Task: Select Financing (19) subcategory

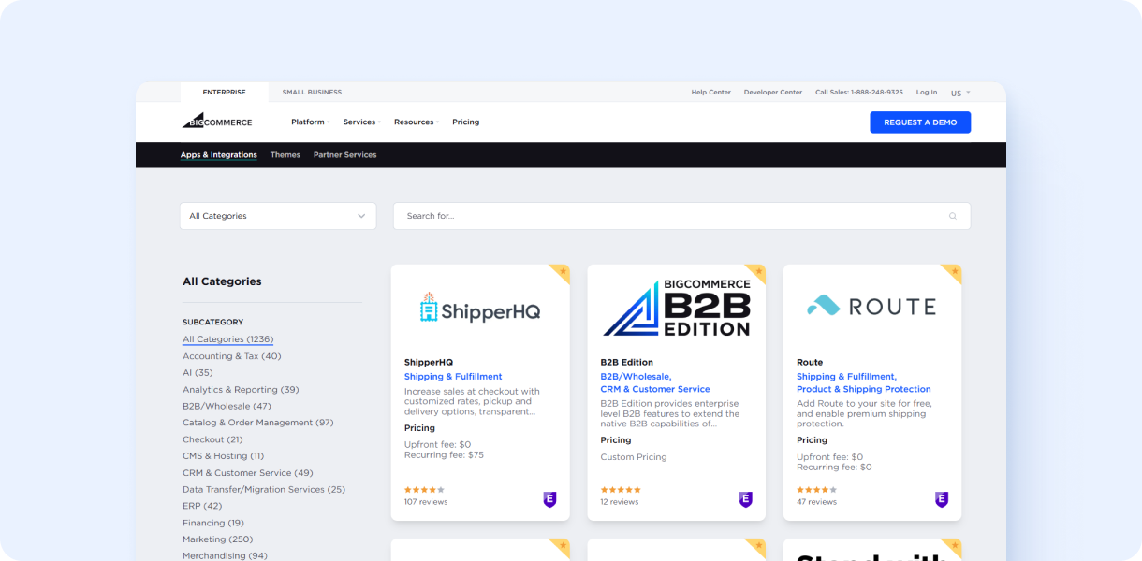Action: (213, 523)
